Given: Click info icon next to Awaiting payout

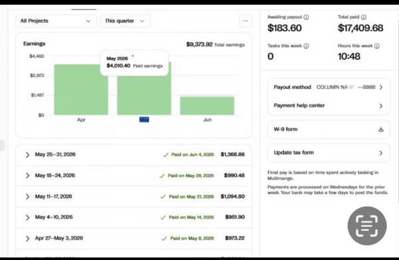Looking at the screenshot, I should point(307,17).
